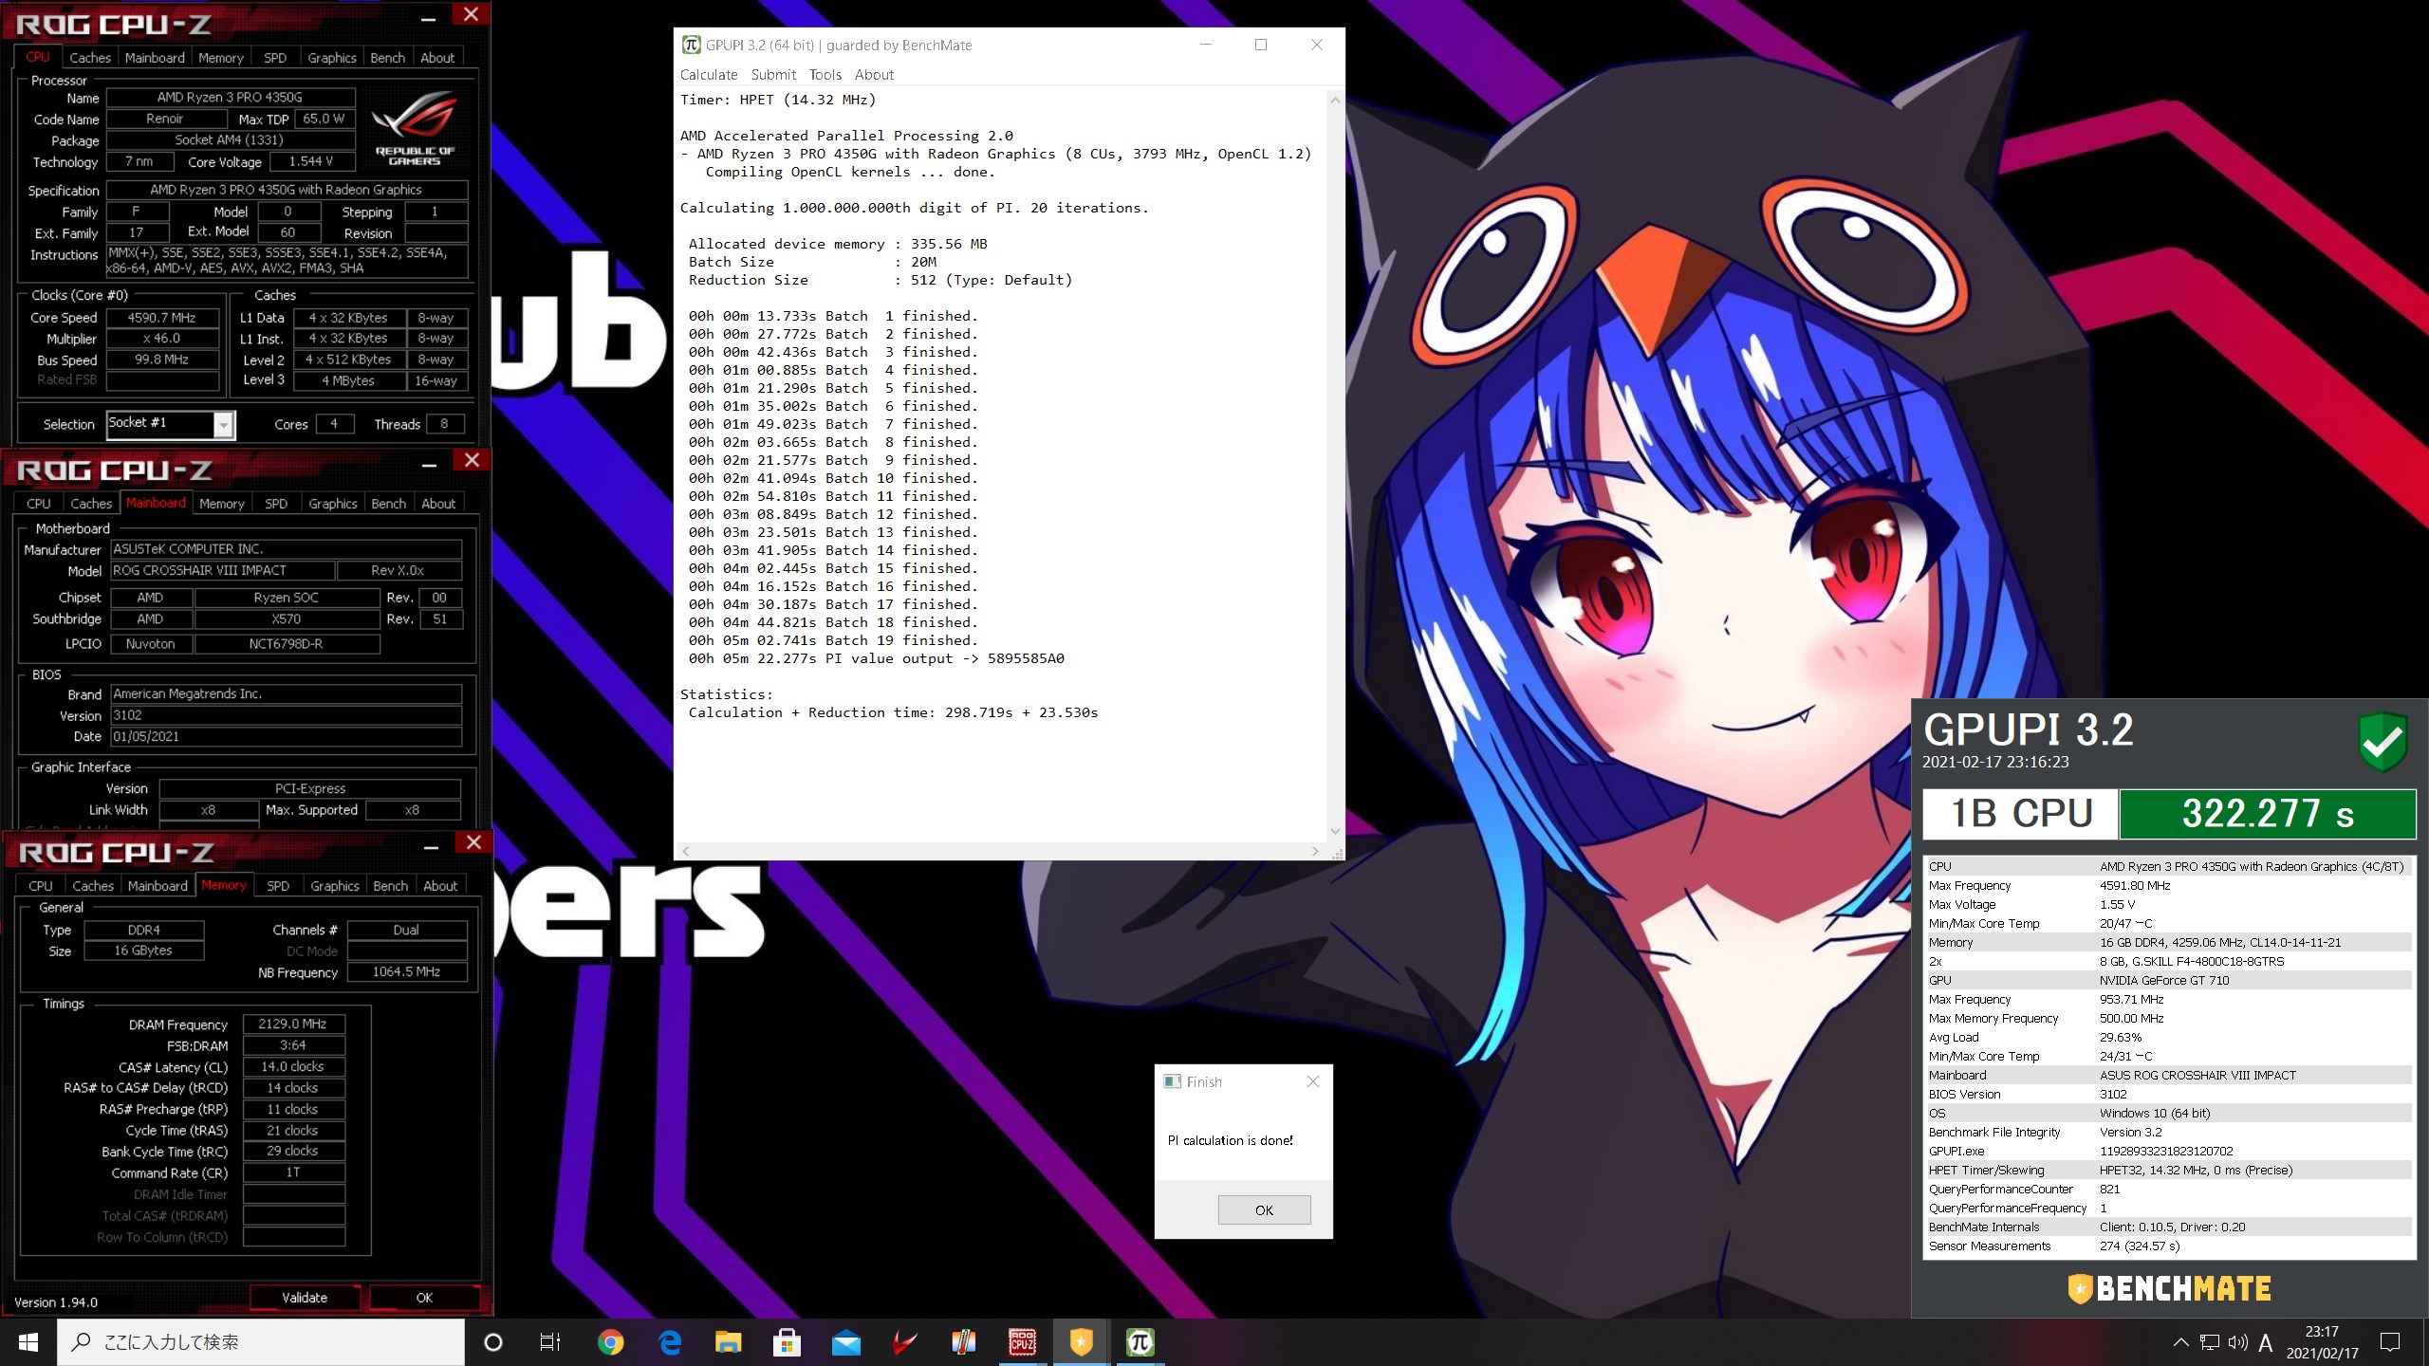Open the Action Center notifications icon
Image resolution: width=2429 pixels, height=1366 pixels.
2390,1342
